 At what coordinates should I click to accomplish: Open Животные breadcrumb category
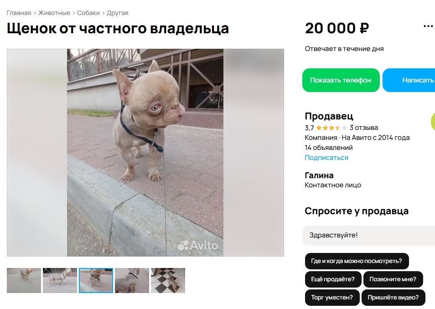pos(54,13)
